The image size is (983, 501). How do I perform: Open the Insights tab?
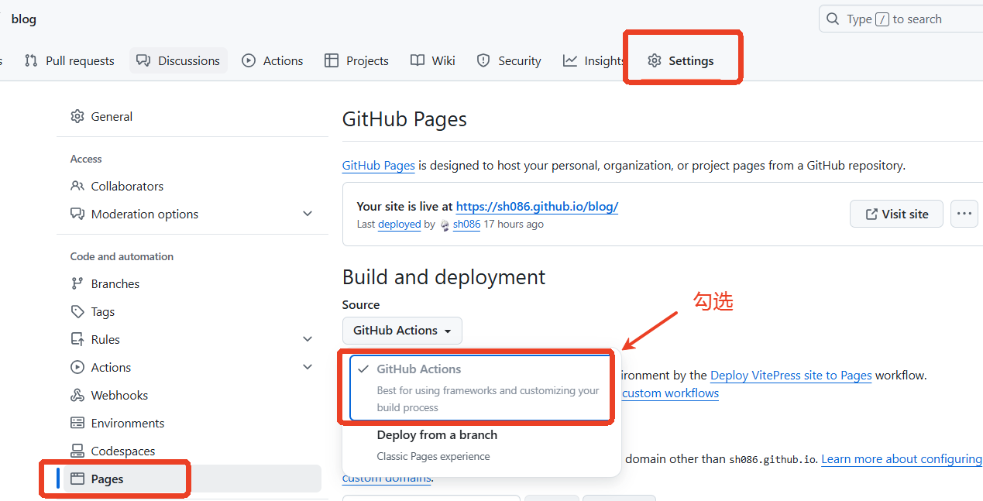pyautogui.click(x=594, y=60)
